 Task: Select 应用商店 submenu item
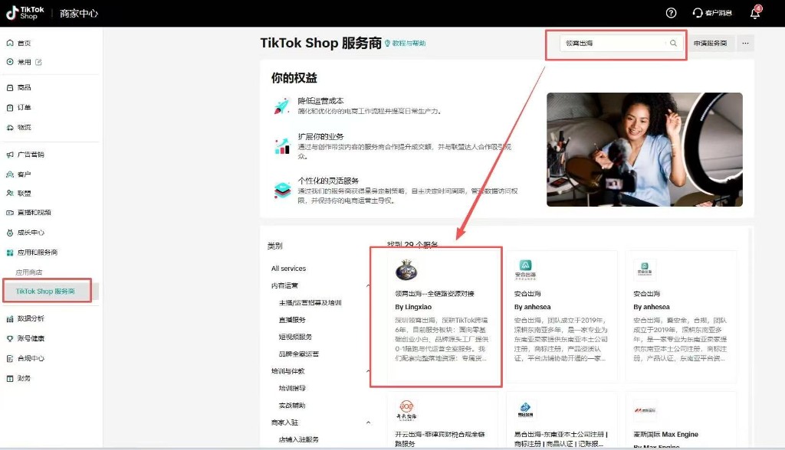(29, 272)
